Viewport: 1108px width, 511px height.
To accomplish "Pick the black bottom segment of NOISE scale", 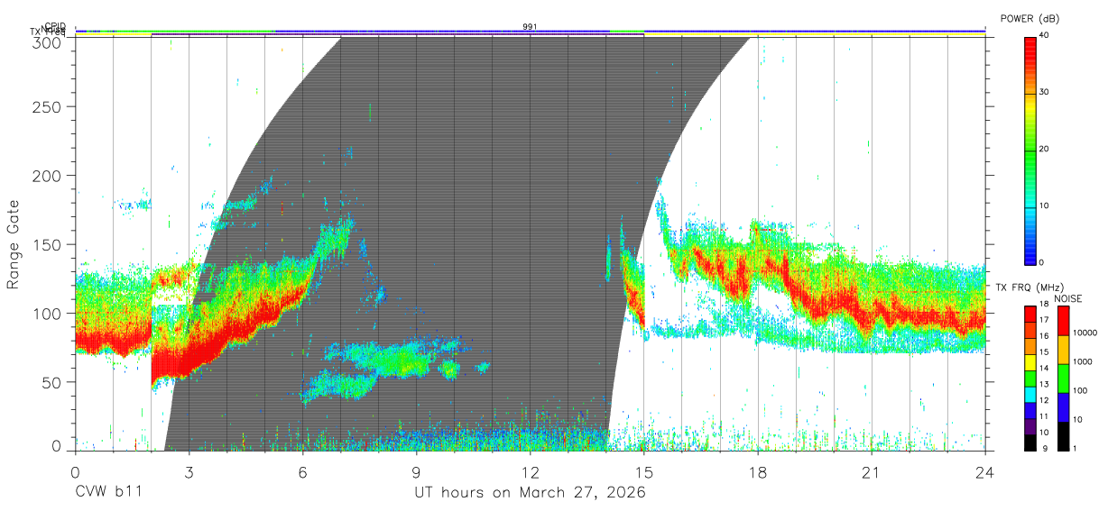I will [x=1062, y=435].
